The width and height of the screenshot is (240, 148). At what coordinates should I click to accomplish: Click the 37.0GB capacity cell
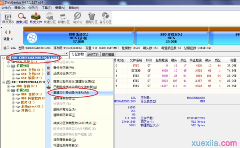point(232,65)
